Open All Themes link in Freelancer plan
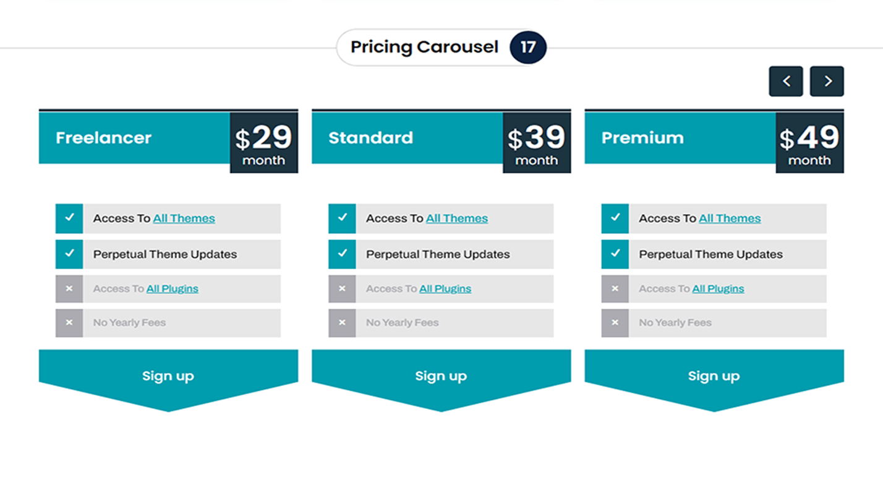 [x=184, y=218]
